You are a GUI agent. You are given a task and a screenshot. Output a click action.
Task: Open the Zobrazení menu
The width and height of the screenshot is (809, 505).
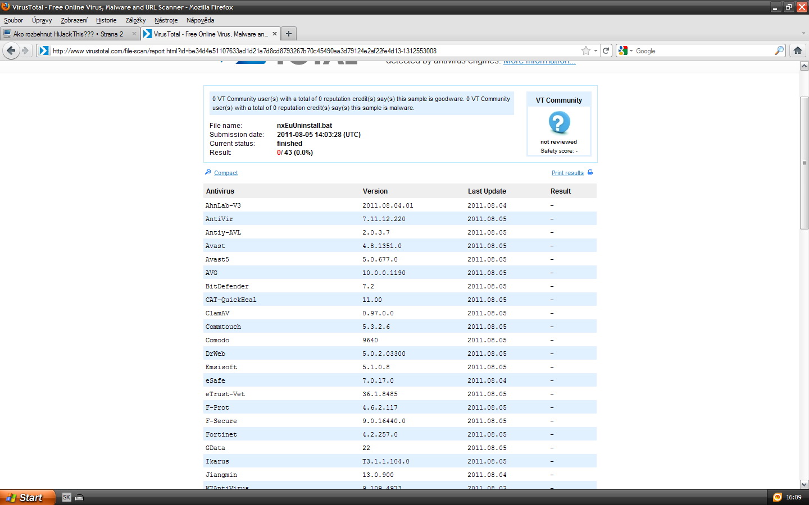[x=74, y=20]
